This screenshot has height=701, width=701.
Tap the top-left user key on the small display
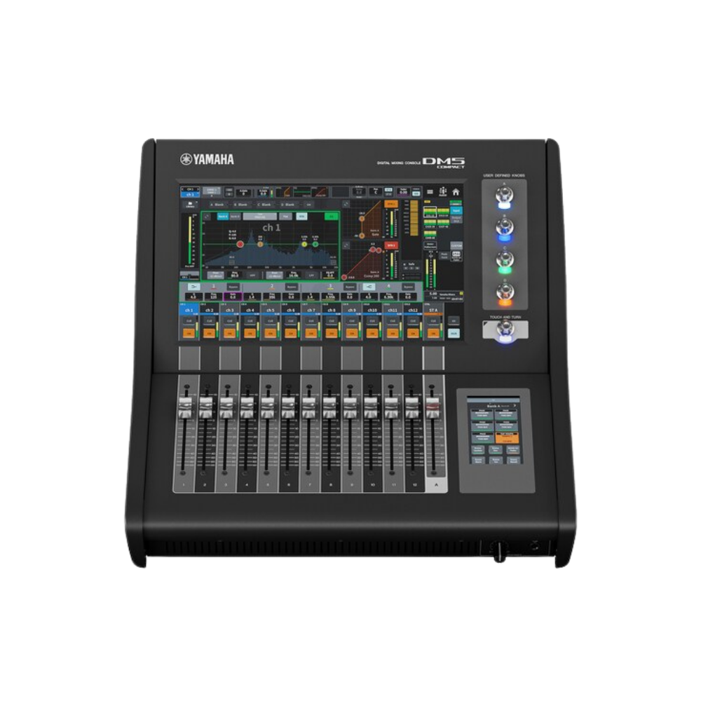click(482, 414)
